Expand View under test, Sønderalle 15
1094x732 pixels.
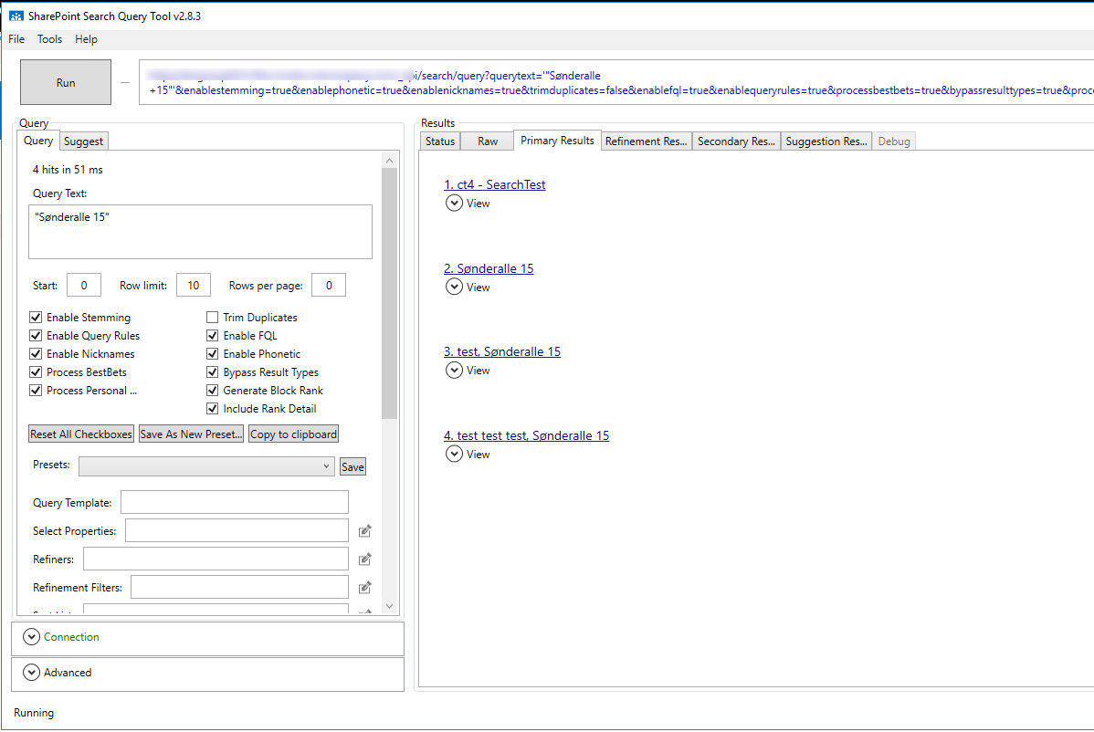tap(454, 370)
